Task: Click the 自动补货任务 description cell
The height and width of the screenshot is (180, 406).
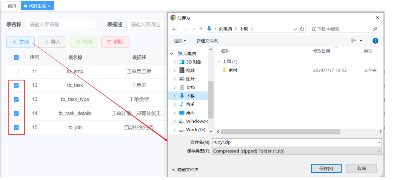Action: point(139,127)
